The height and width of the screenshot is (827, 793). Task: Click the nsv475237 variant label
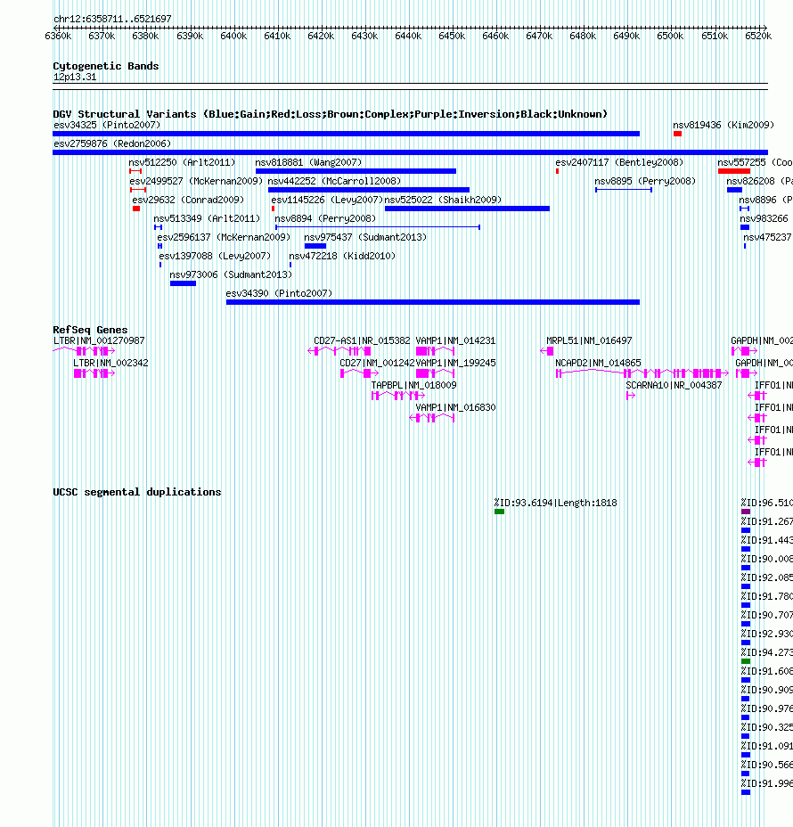tap(767, 237)
